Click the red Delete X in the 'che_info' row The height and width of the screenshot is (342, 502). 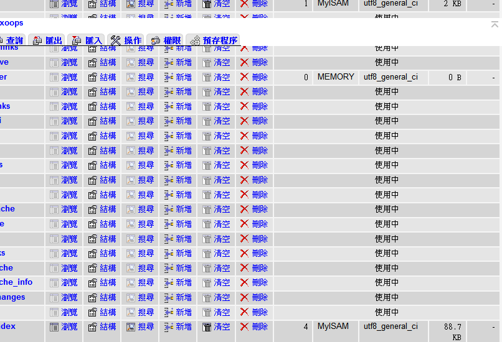point(244,283)
